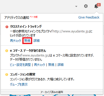This screenshot has width=104, height=96.
Task: Click the www.ayudante.jp property in e コマース message
Action: (x=35, y=55)
